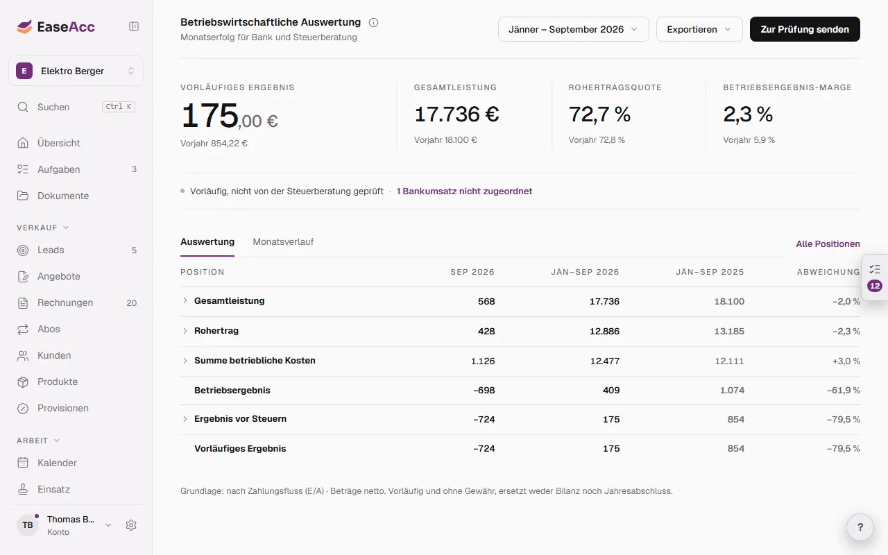
Task: Click the TB user avatar
Action: 28,525
